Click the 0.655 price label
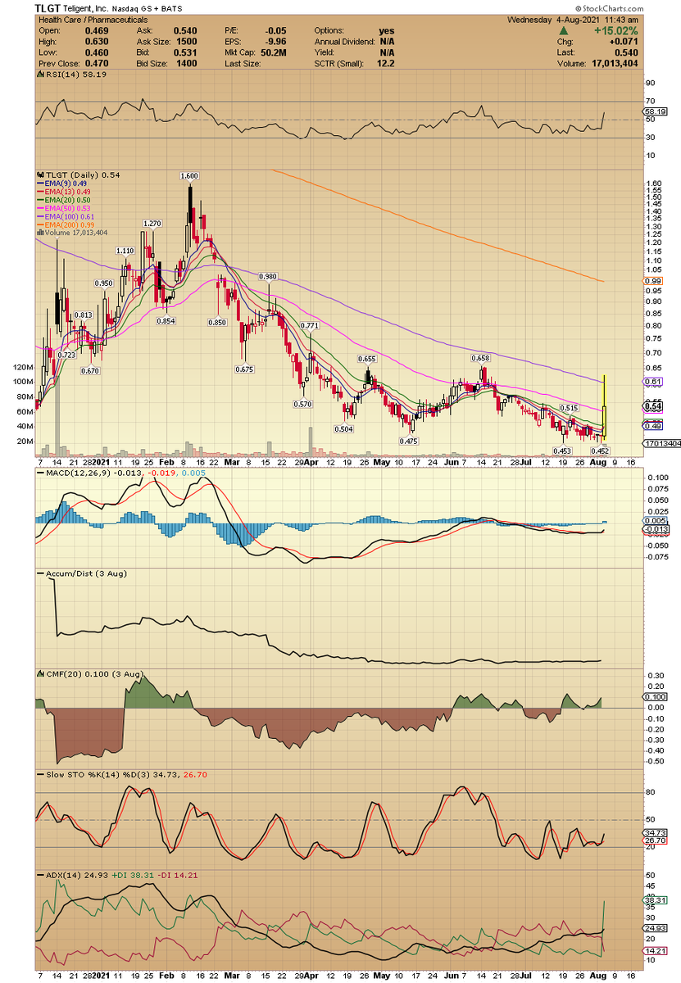 (367, 360)
